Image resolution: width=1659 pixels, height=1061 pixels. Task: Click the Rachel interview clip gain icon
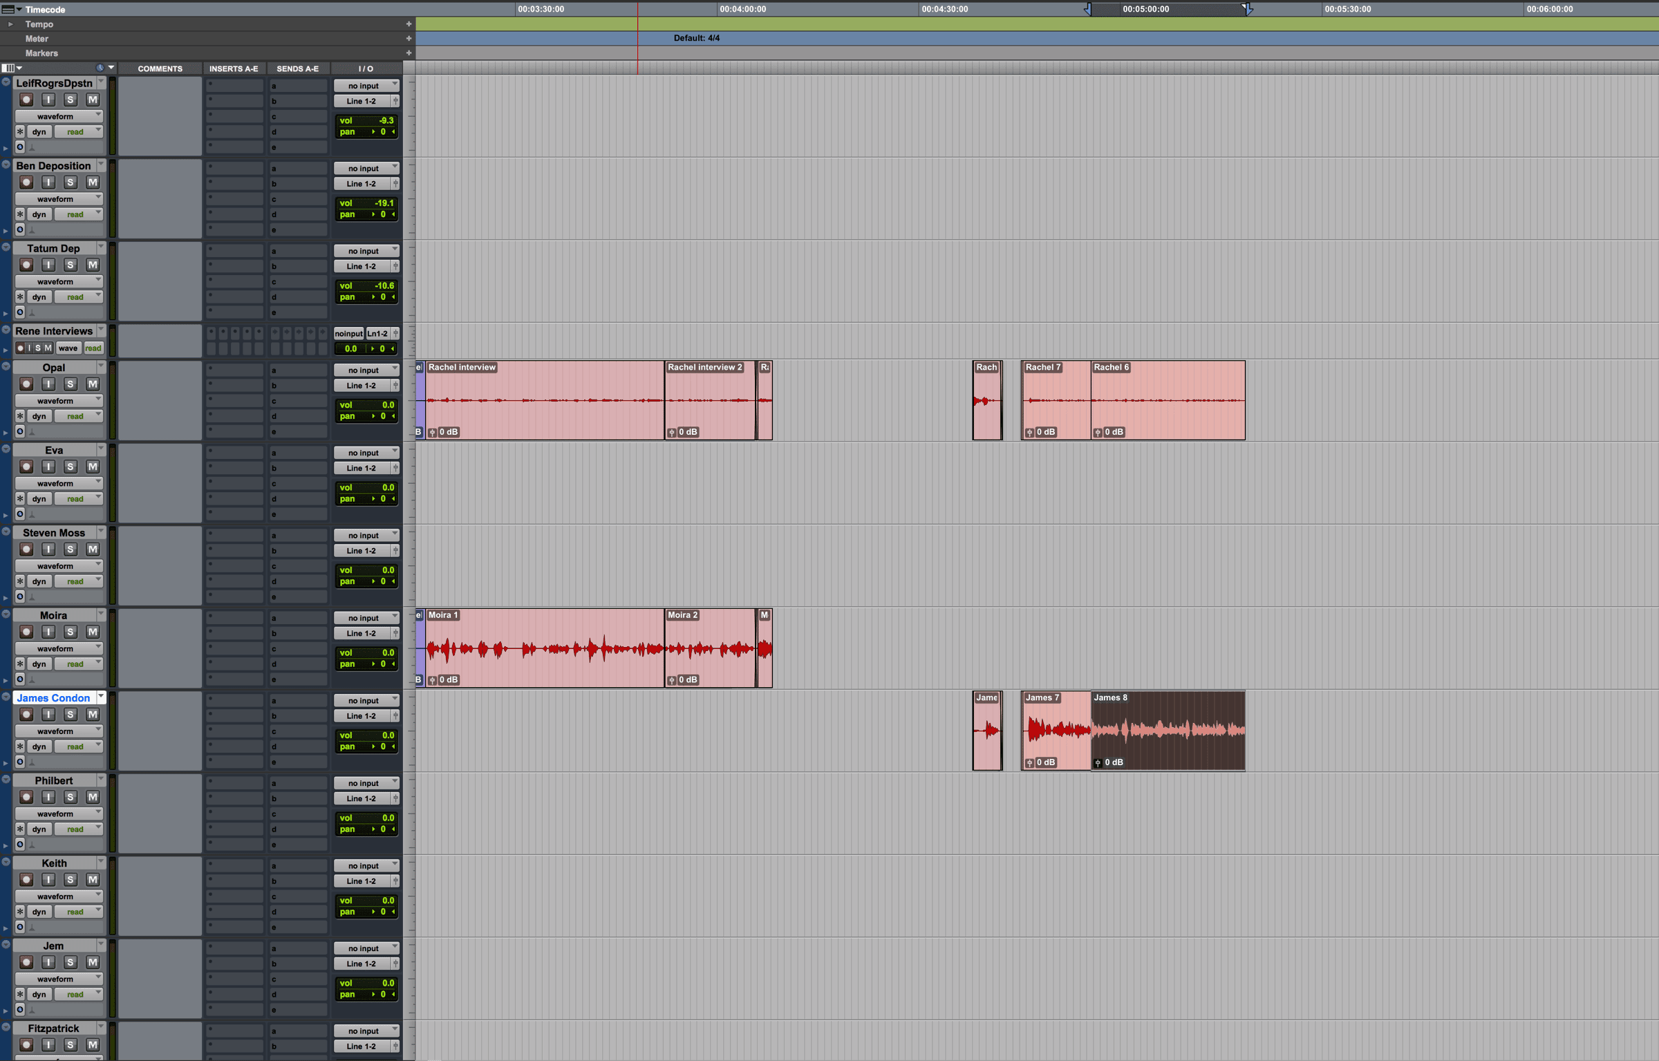[x=433, y=433]
